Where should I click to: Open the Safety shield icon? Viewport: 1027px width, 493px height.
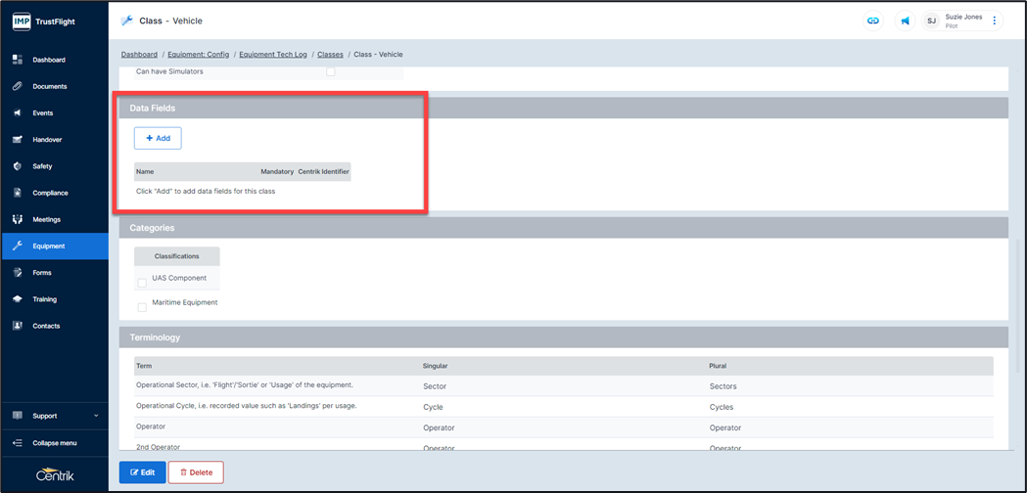coord(18,166)
